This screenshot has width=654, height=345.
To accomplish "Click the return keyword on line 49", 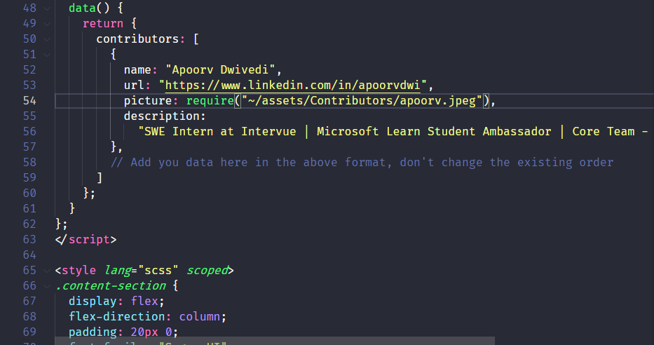I will pyautogui.click(x=103, y=23).
